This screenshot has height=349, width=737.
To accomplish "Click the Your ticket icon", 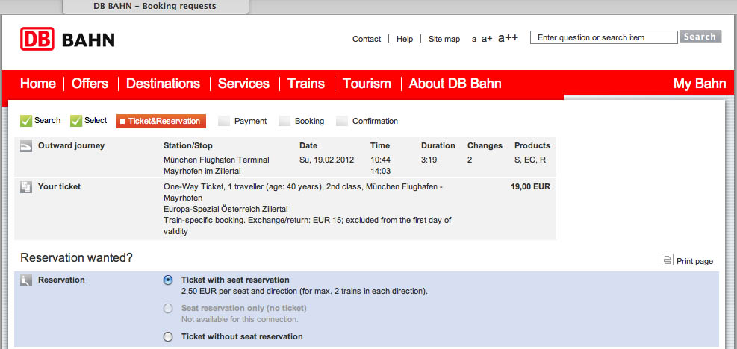I will 26,187.
